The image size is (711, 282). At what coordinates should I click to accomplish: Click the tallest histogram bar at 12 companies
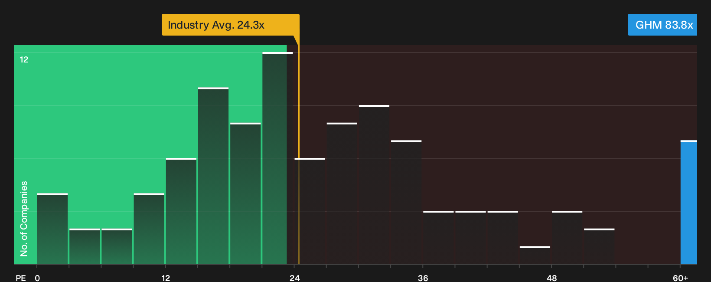pyautogui.click(x=277, y=158)
